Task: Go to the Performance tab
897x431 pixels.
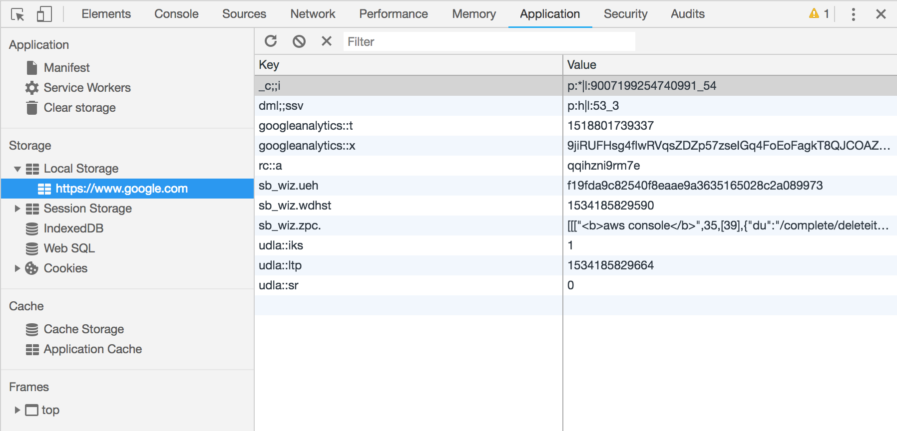Action: coord(394,14)
